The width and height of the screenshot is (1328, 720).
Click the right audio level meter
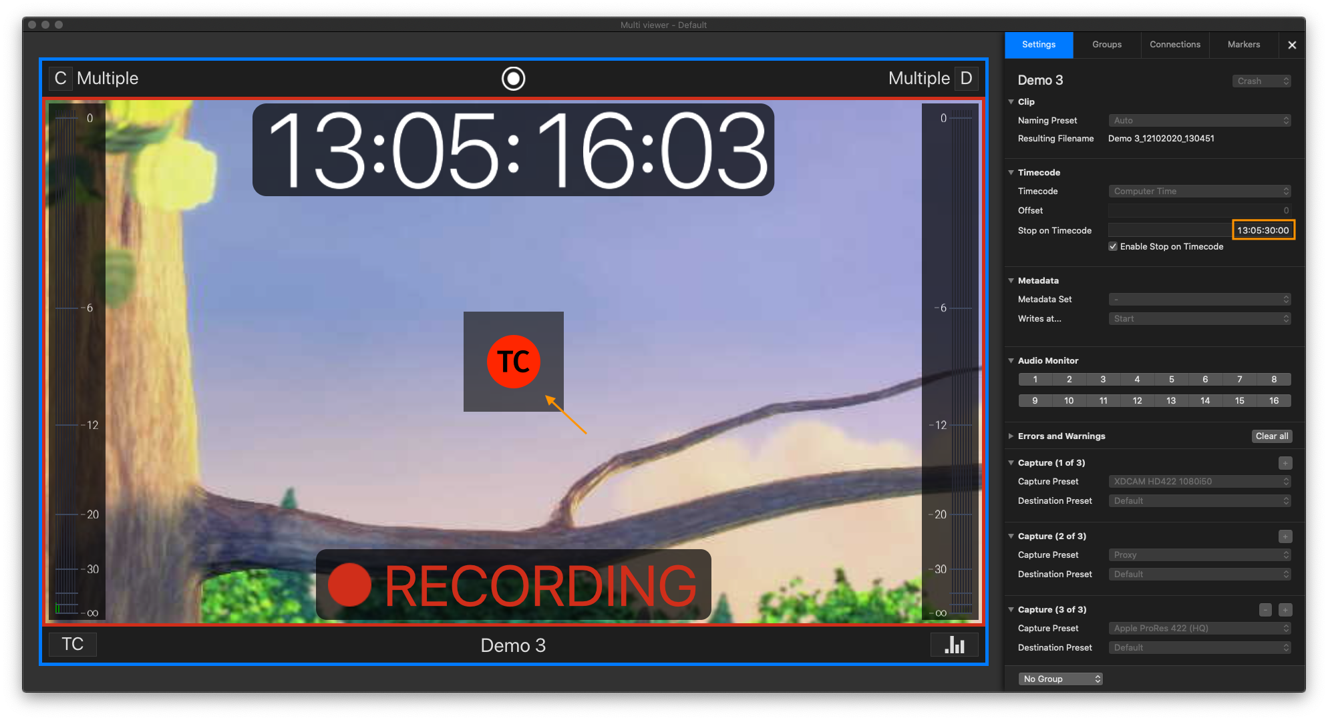click(x=950, y=362)
